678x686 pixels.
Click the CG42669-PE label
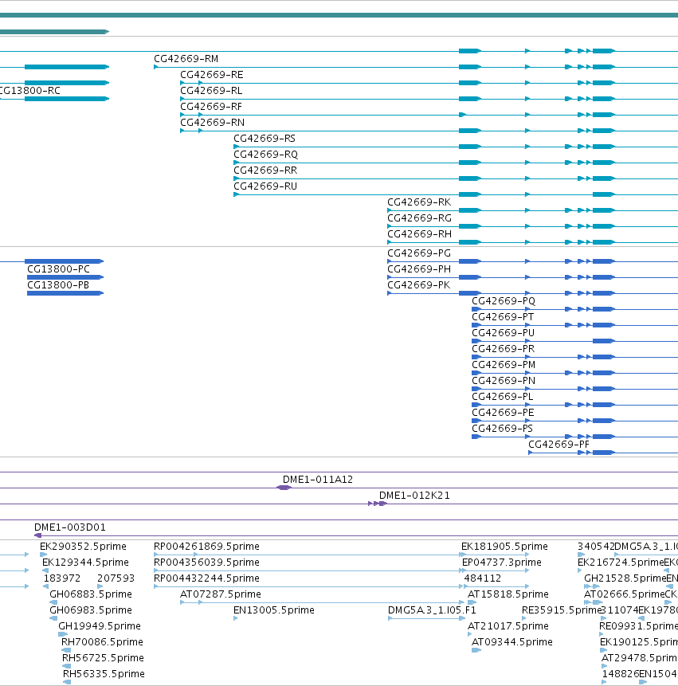pos(503,413)
